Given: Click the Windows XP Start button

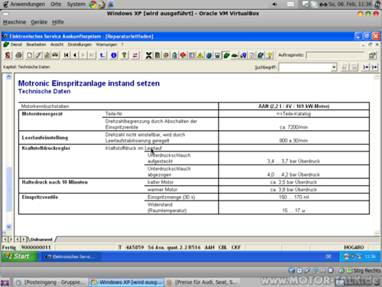Looking at the screenshot, I should [20, 256].
